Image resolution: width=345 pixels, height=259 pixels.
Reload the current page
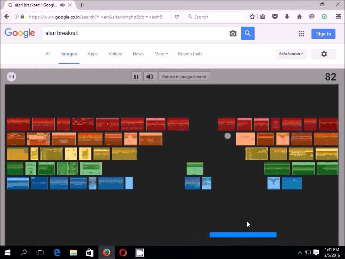[176, 17]
